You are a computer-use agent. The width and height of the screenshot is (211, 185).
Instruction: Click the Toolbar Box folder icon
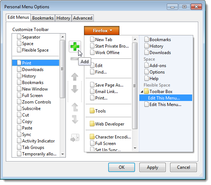(147, 91)
